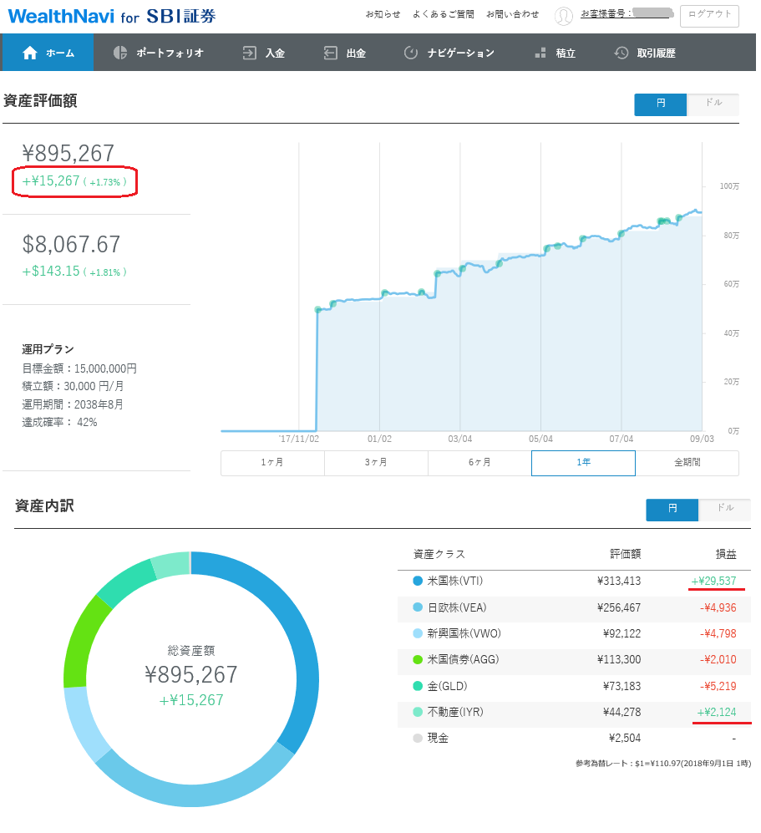
Task: Click the 運用期間：2038年8月 line
Action: tap(72, 404)
